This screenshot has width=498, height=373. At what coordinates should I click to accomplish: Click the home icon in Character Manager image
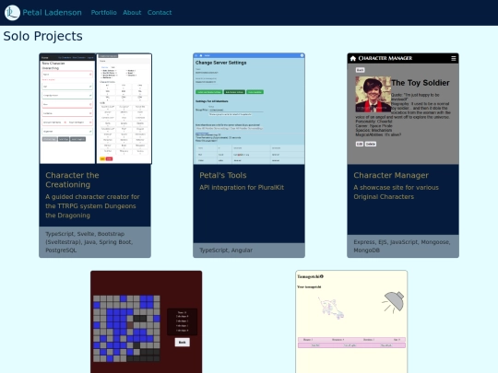click(x=353, y=58)
